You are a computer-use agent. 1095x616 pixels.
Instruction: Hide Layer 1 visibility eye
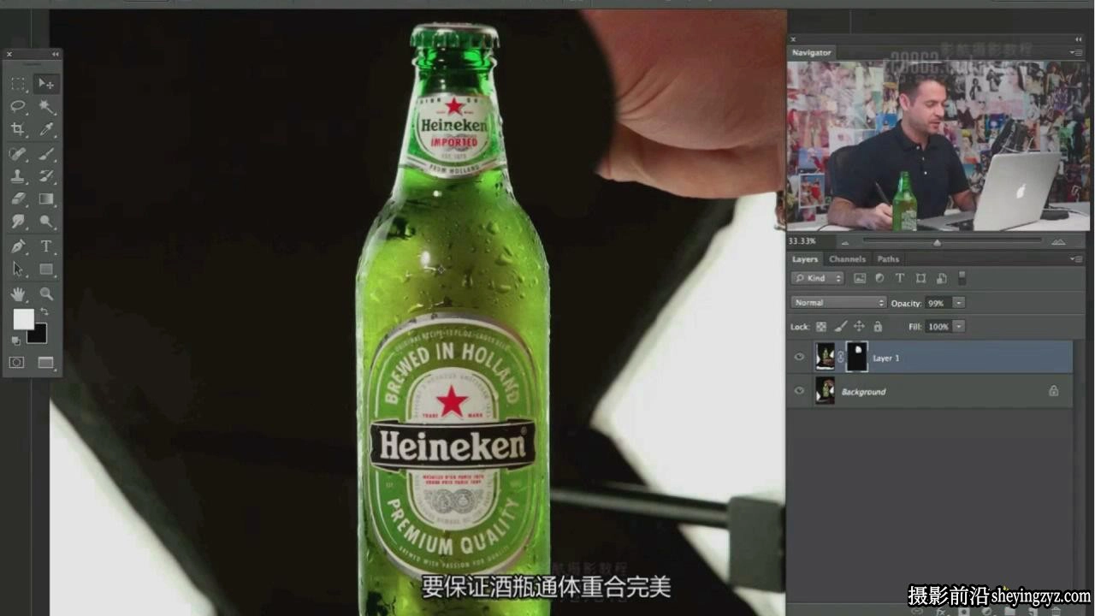click(x=800, y=358)
